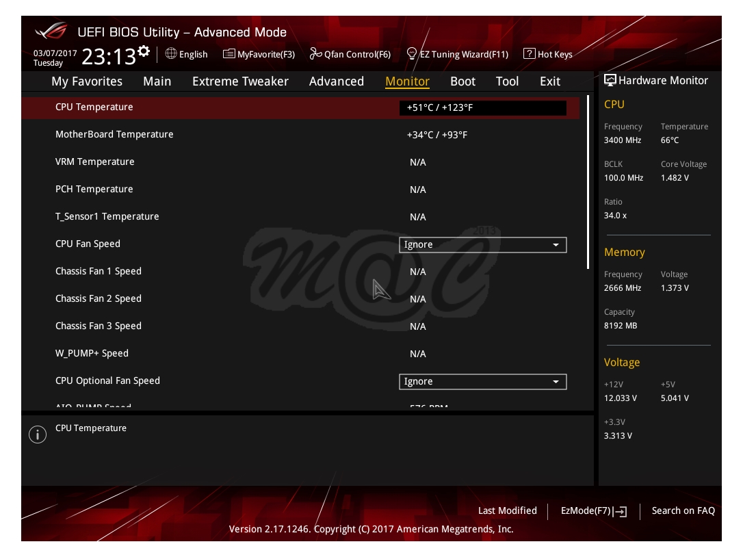
Task: Select T_Sensor1 Temperature row
Action: tap(300, 217)
